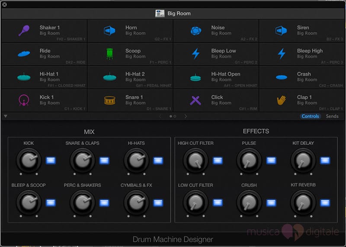This screenshot has height=247, width=346.
Task: Toggle the KIT REVERB button
Action: [325, 202]
